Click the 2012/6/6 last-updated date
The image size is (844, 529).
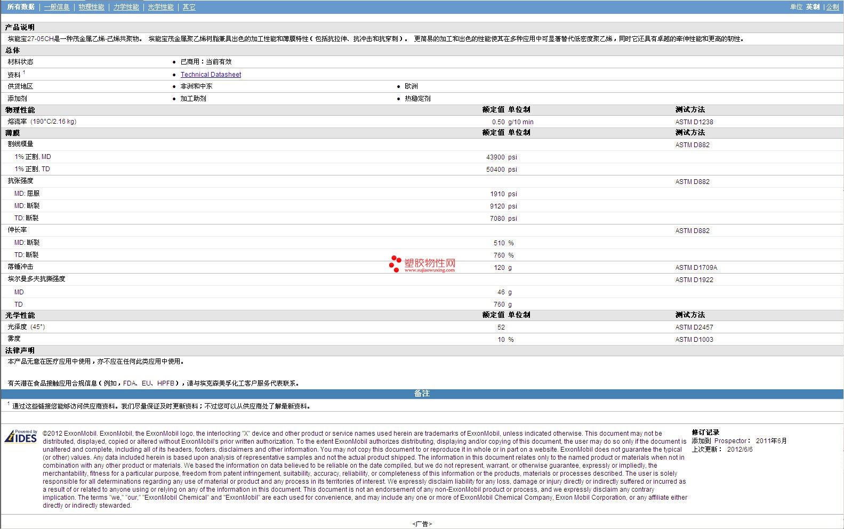(x=740, y=450)
